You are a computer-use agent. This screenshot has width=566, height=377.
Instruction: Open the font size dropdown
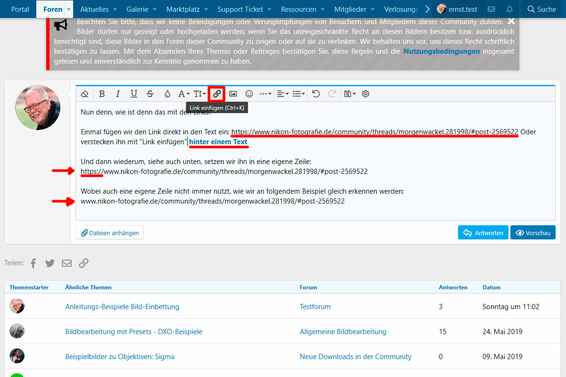200,94
